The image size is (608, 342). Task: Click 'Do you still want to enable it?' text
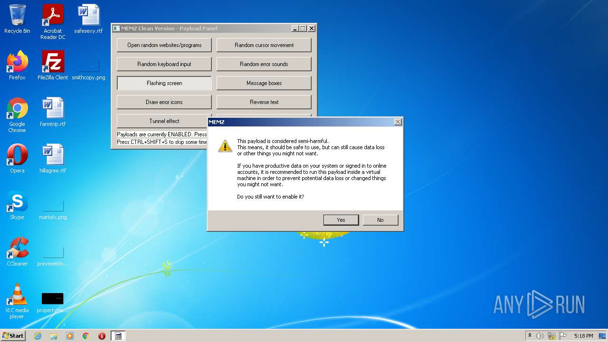coord(270,197)
